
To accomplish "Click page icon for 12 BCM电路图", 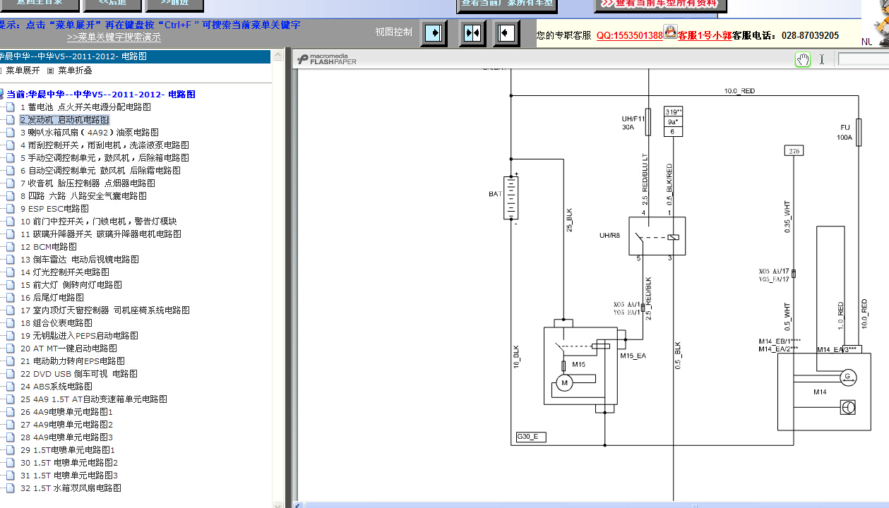I will click(10, 247).
